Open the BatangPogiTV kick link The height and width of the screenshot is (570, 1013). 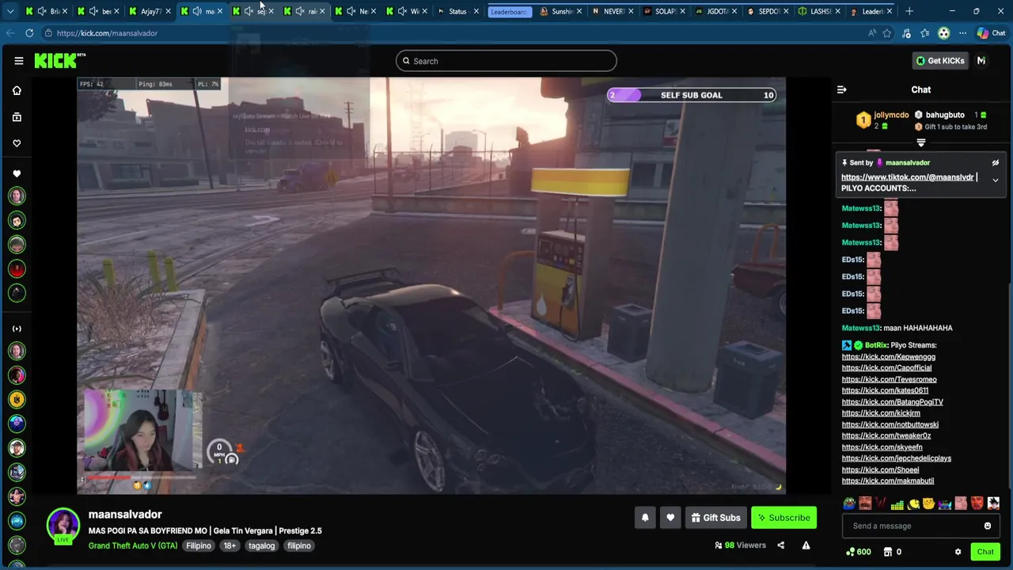(892, 401)
